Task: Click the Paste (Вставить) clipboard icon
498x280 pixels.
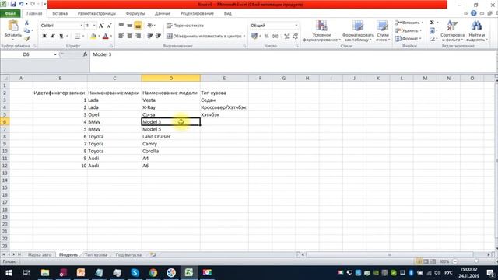Action: point(13,26)
